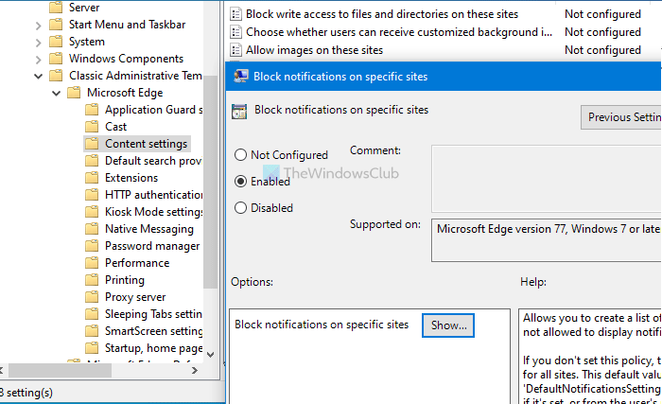This screenshot has width=662, height=404.
Task: Click the Allow images policy setting icon
Action: pos(236,49)
